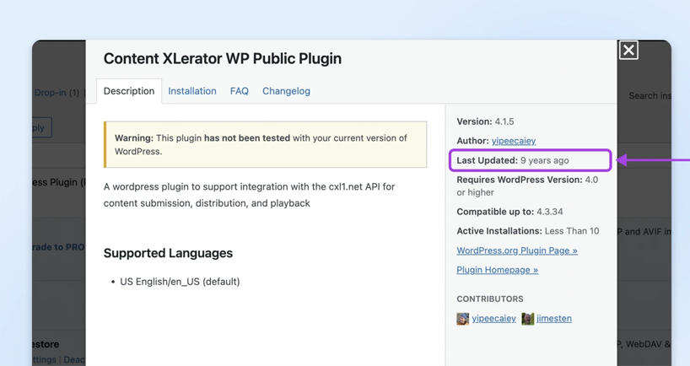Close the plugin details dialog
The image size is (690, 366).
click(628, 50)
